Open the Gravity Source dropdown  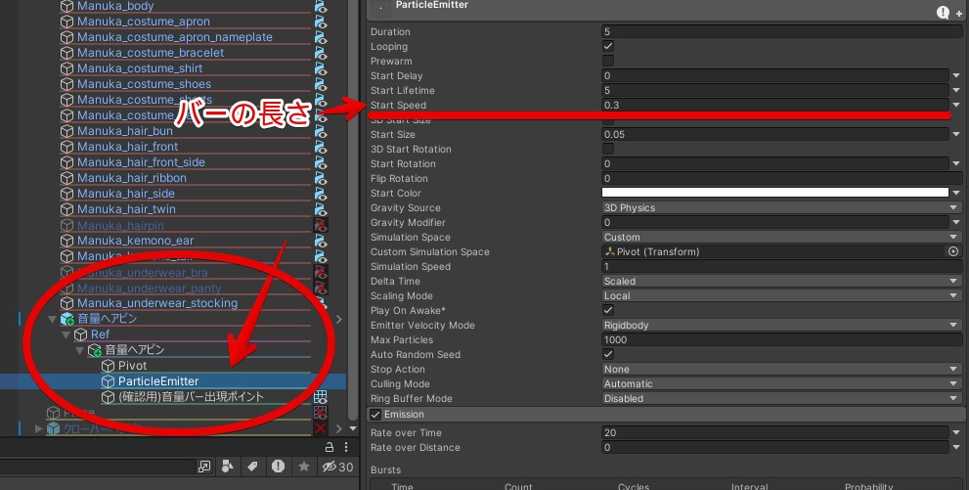pos(781,207)
